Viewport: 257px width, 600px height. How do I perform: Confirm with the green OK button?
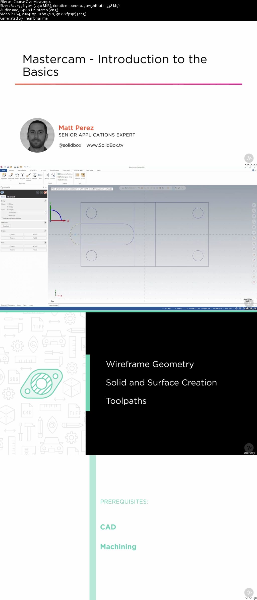[x=41, y=192]
